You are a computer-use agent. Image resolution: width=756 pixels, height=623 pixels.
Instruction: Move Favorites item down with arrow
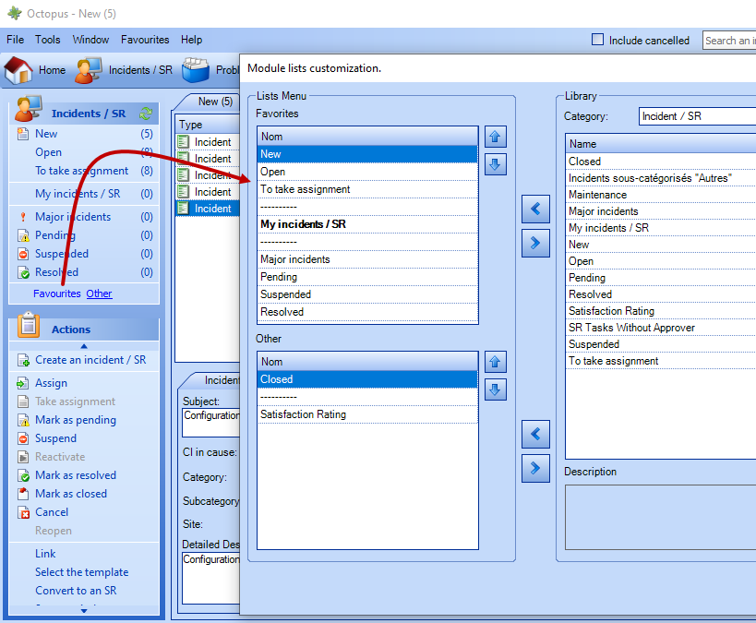pos(495,164)
